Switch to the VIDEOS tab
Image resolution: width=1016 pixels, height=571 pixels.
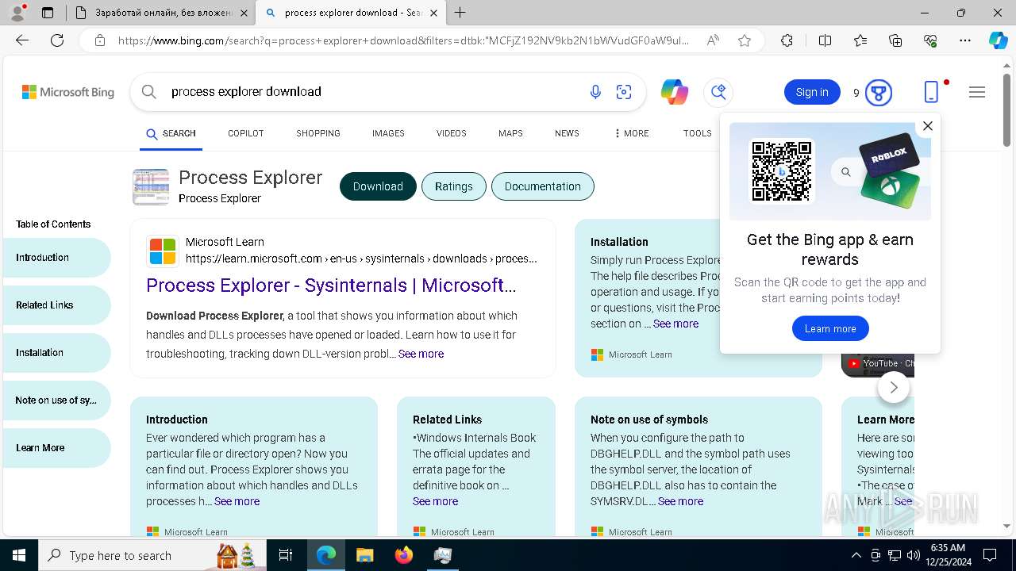(x=451, y=133)
